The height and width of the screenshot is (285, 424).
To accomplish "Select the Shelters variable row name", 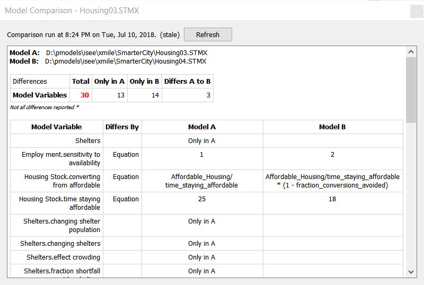I will 87,140.
